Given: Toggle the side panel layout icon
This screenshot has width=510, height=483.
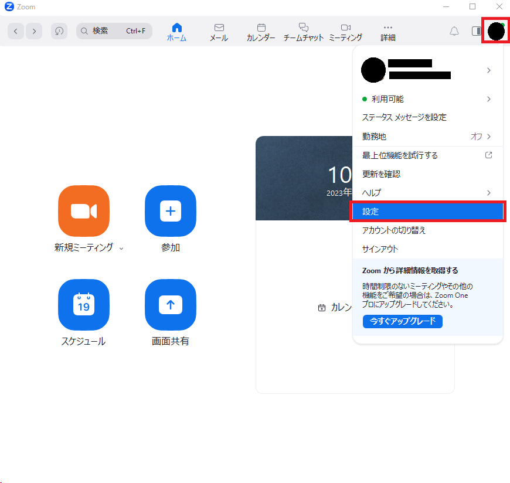Looking at the screenshot, I should pos(476,31).
